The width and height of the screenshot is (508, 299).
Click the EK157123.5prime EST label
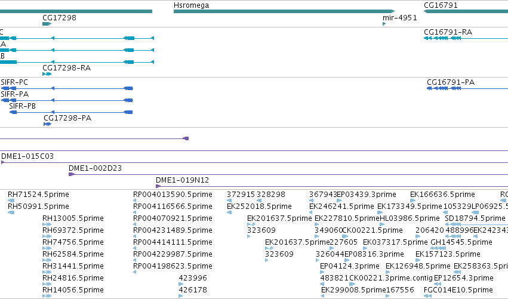pos(448,254)
